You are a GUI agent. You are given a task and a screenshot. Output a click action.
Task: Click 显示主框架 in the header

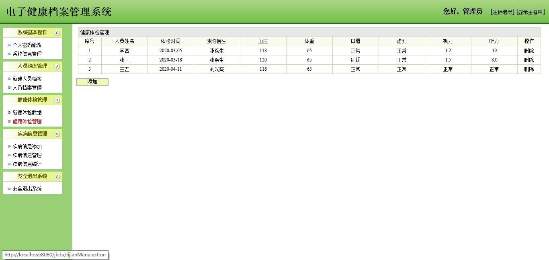pyautogui.click(x=531, y=12)
